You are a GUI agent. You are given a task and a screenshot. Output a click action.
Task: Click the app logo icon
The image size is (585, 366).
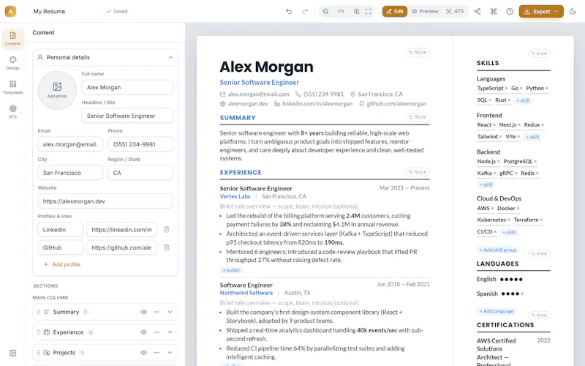point(10,11)
